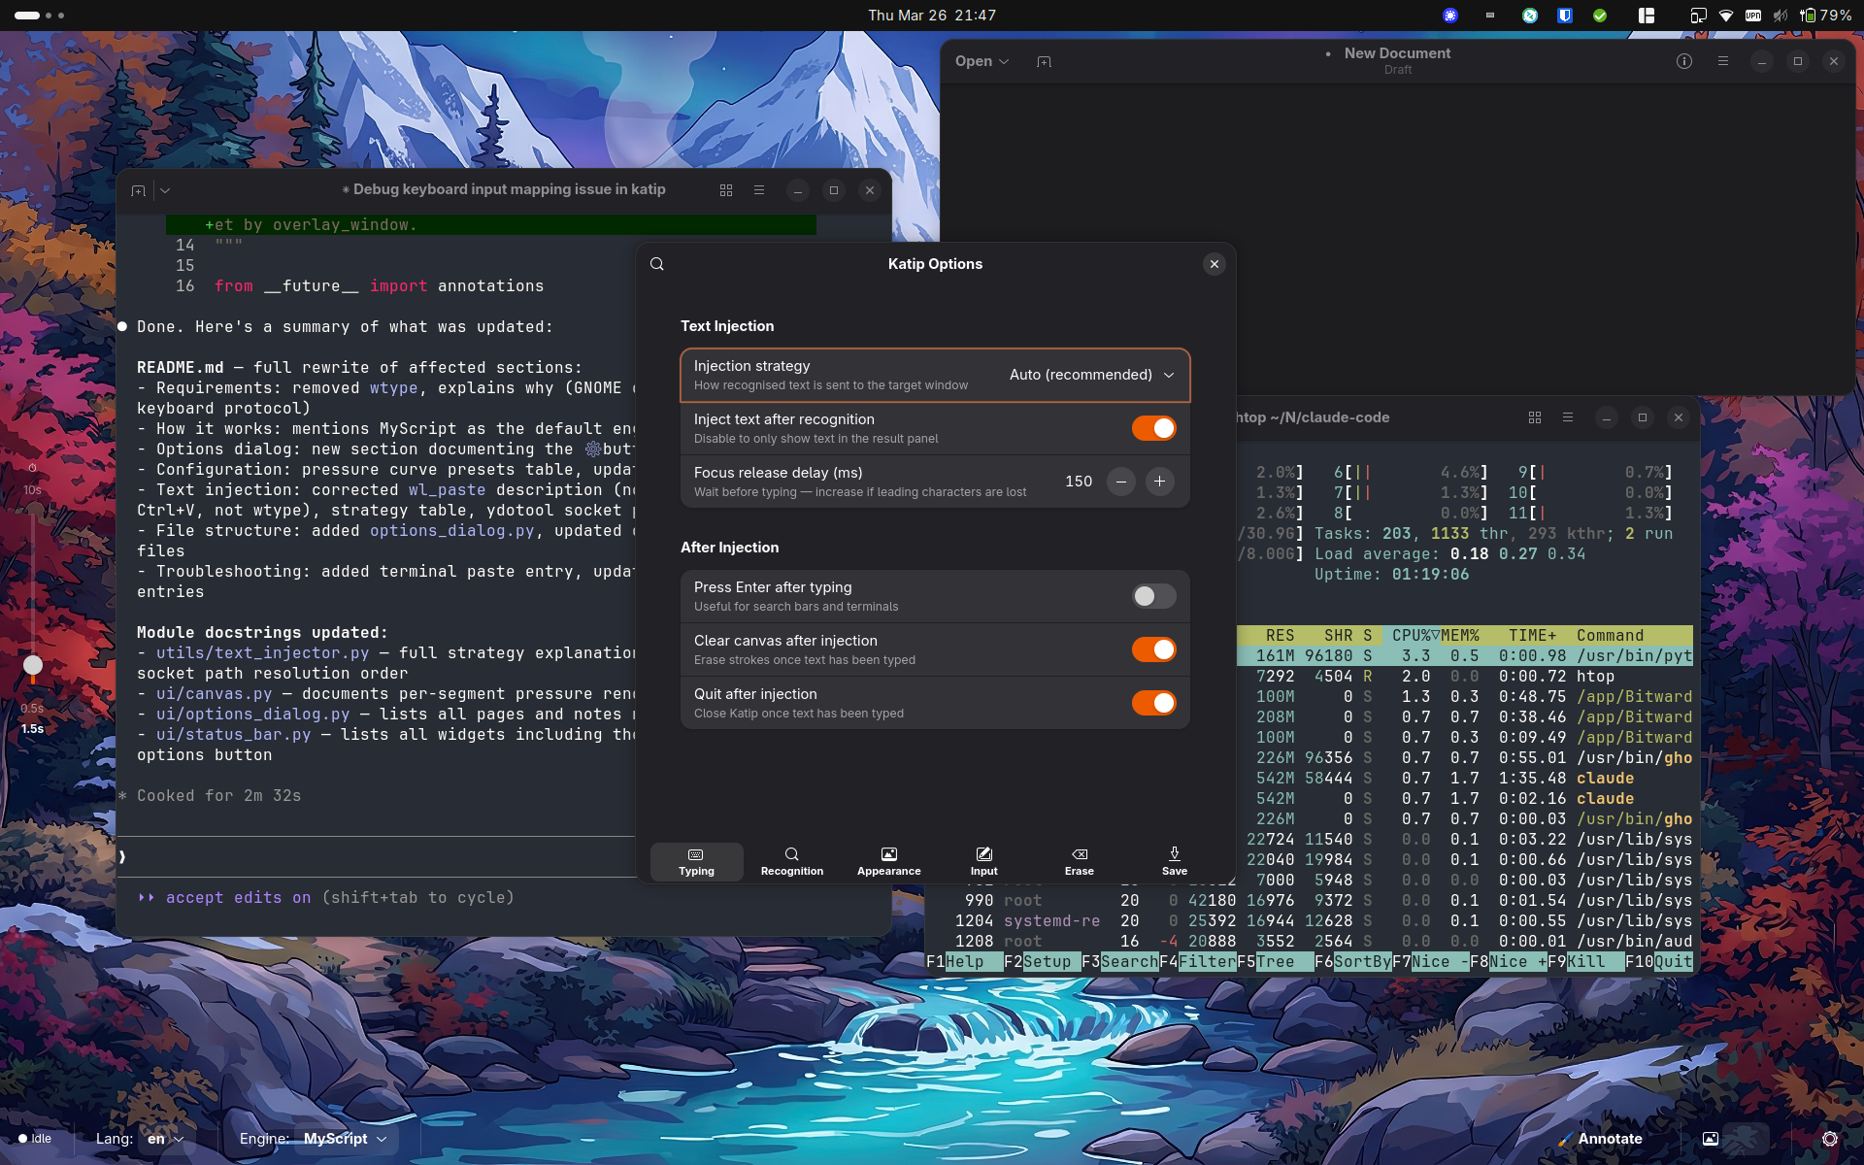
Task: Switch to the Appearance options tab
Action: click(888, 861)
